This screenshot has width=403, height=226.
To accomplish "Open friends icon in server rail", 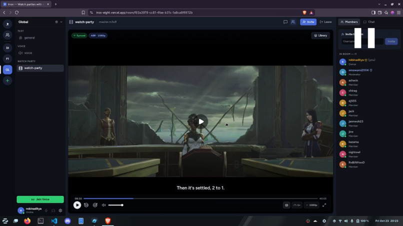I will pos(7,35).
